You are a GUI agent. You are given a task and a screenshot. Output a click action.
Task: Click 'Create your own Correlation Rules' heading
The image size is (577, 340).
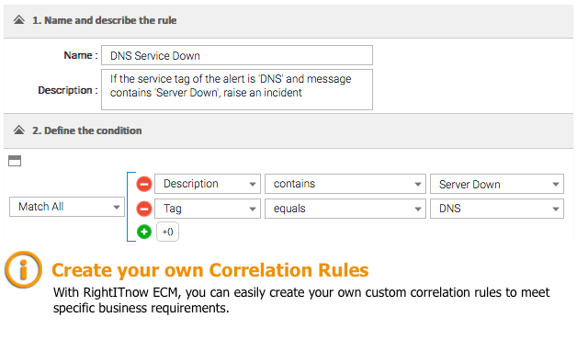click(x=210, y=270)
